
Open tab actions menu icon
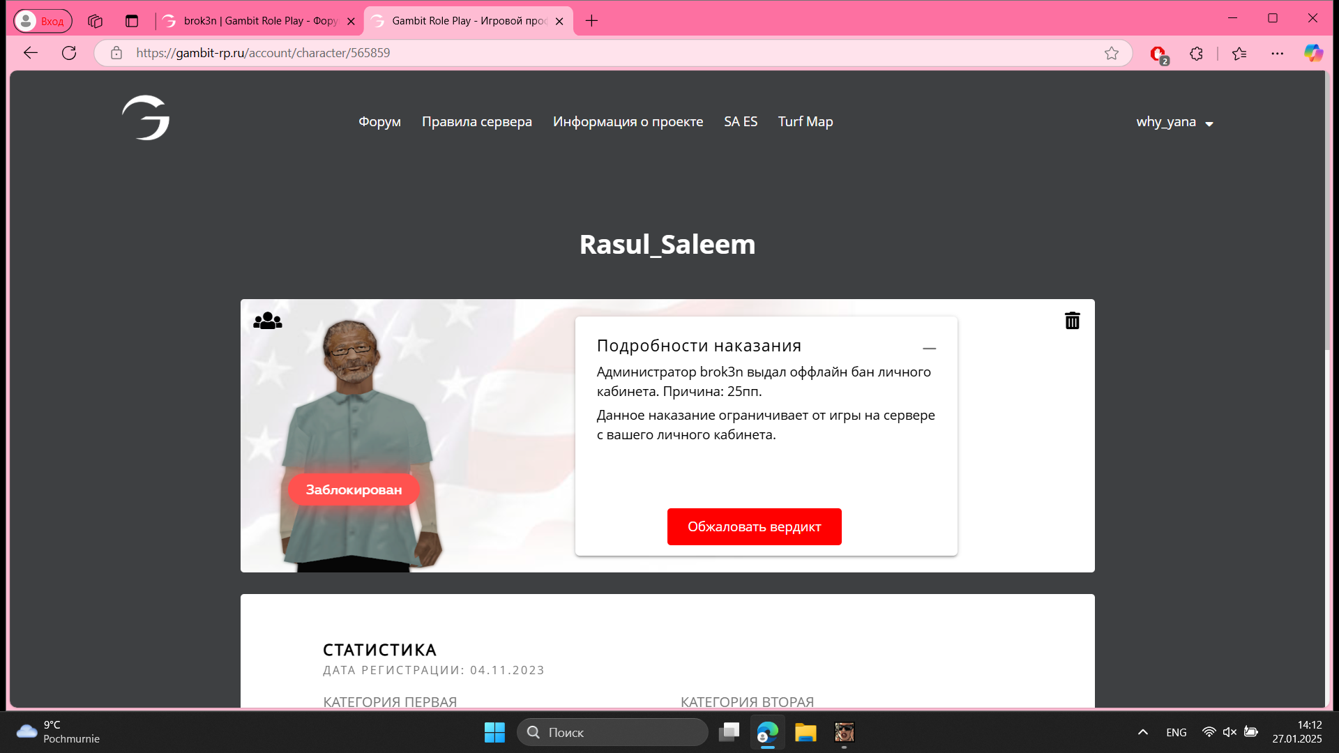coord(132,21)
